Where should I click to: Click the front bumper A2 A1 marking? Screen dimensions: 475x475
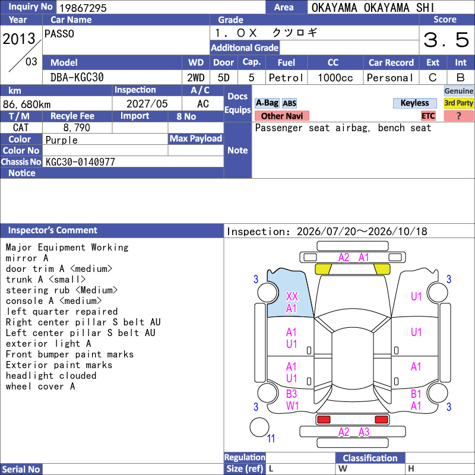[353, 258]
